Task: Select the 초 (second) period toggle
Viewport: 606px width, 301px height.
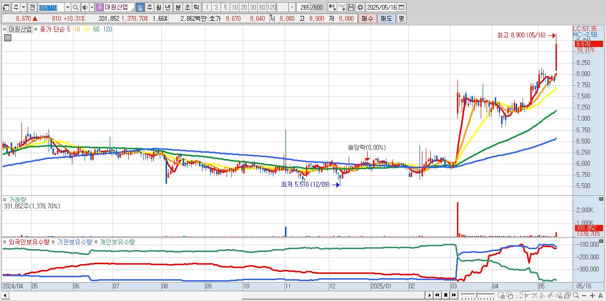Action: 187,7
